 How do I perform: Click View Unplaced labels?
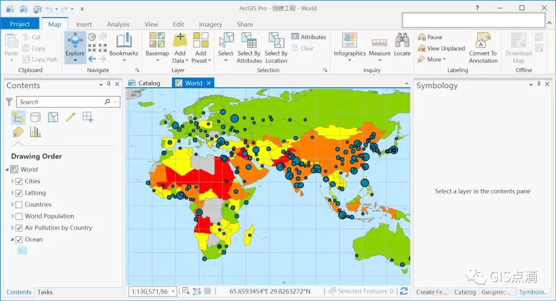pyautogui.click(x=442, y=48)
